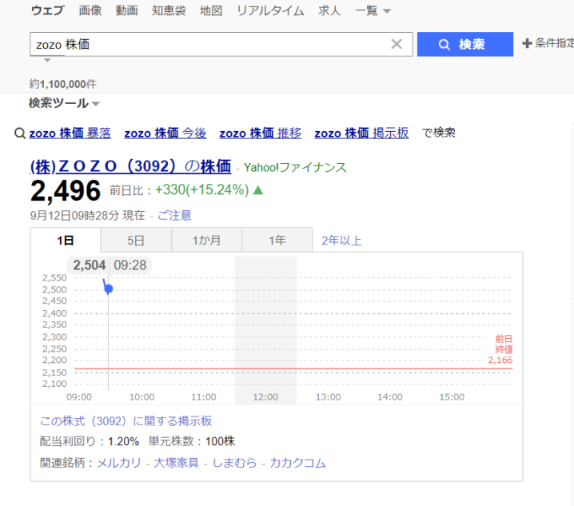The width and height of the screenshot is (574, 506).
Task: Select the 1か月 chart tab
Action: tap(206, 241)
